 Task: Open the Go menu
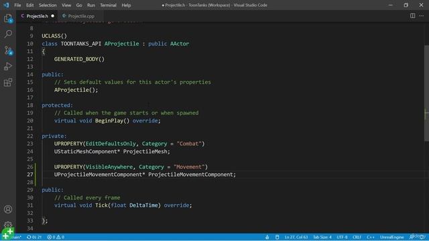pyautogui.click(x=79, y=5)
